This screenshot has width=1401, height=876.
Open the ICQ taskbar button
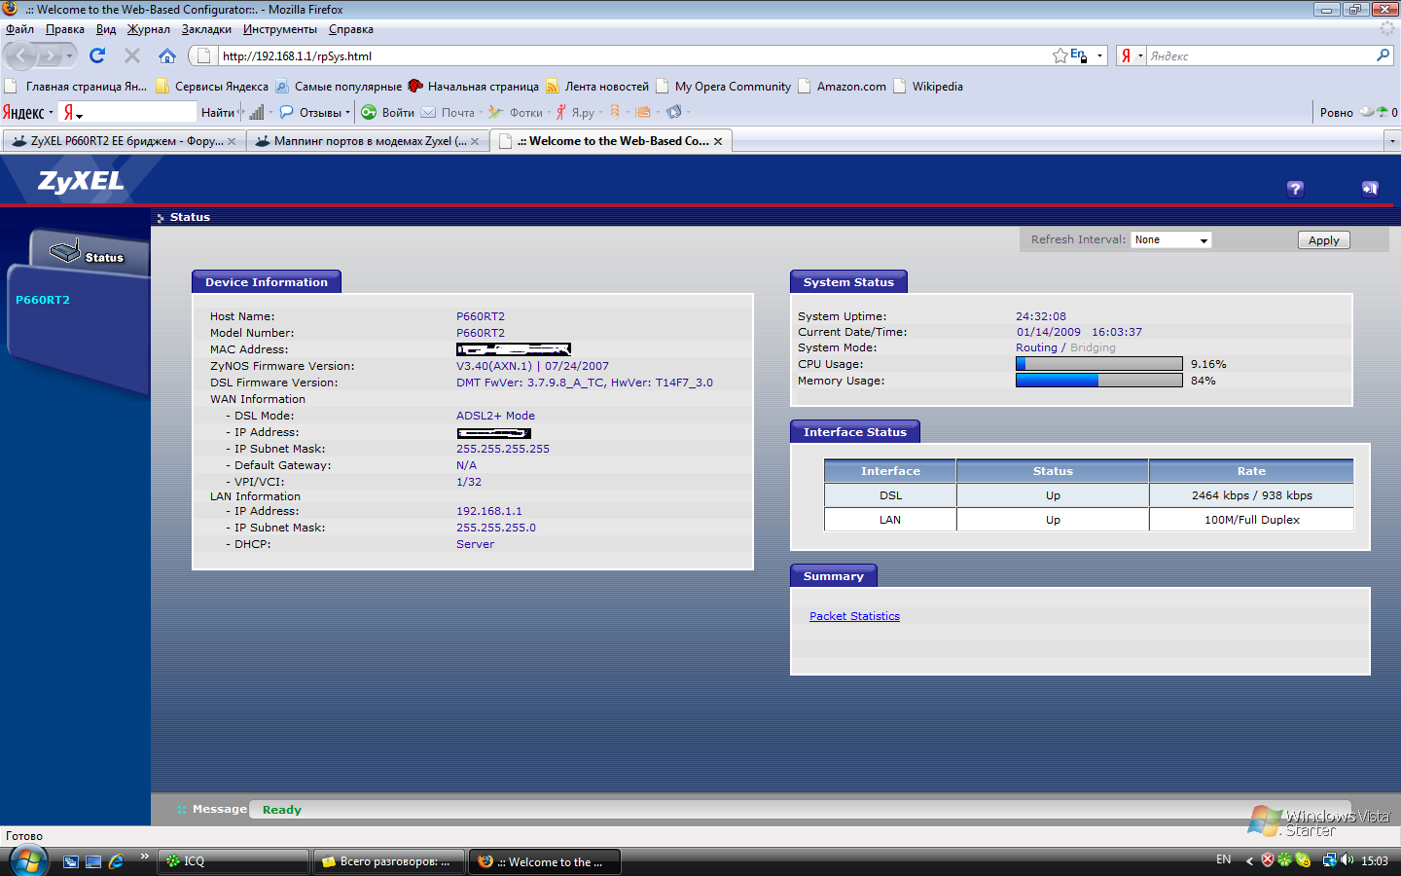click(233, 861)
